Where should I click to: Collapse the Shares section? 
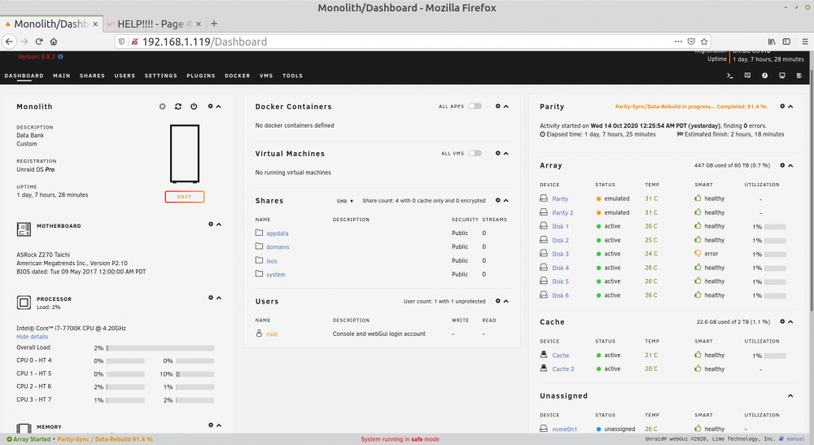pos(505,201)
